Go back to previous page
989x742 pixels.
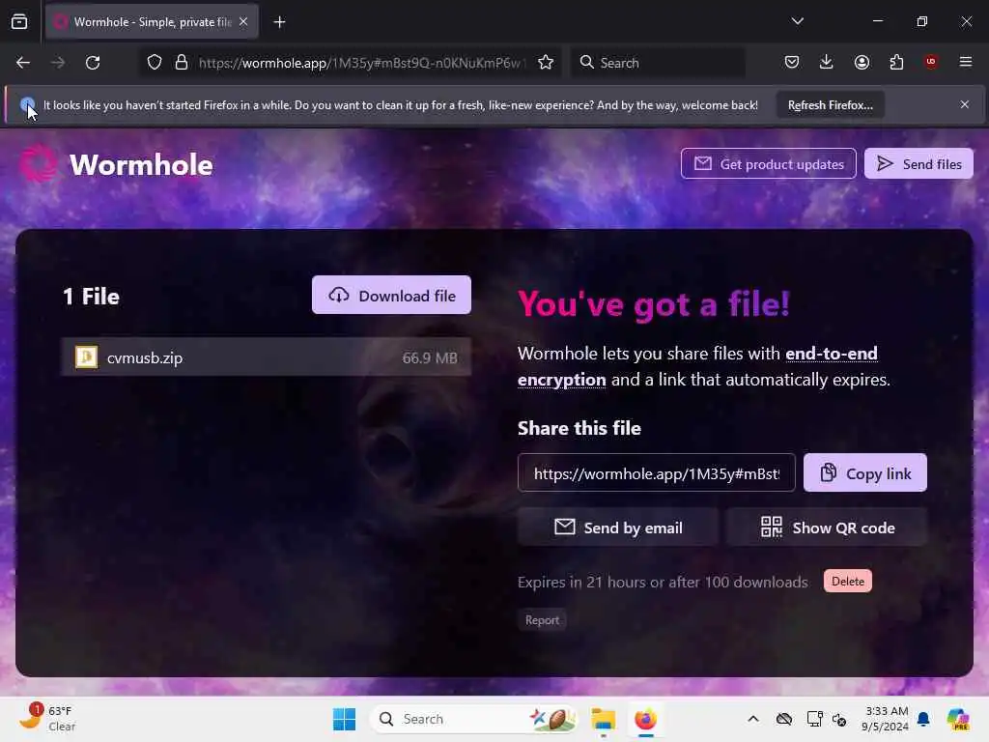[23, 63]
